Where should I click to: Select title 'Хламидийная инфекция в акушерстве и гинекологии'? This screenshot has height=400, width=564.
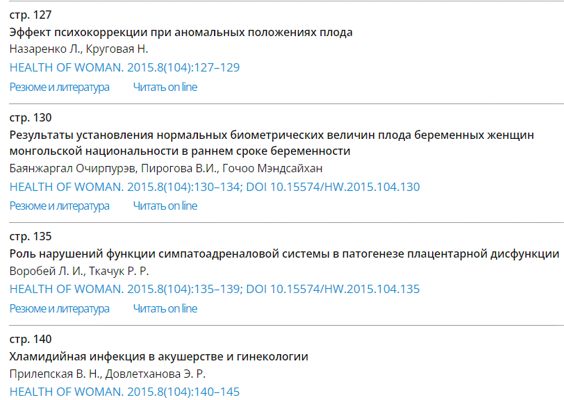(158, 356)
